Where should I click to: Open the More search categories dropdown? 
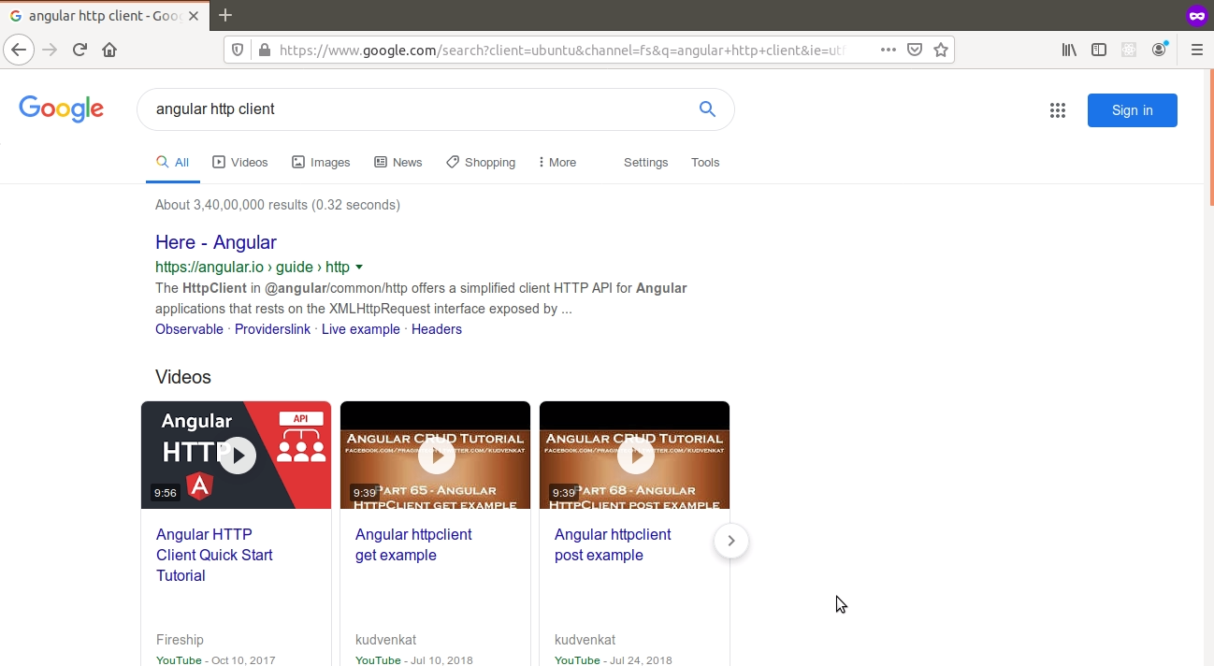point(556,162)
